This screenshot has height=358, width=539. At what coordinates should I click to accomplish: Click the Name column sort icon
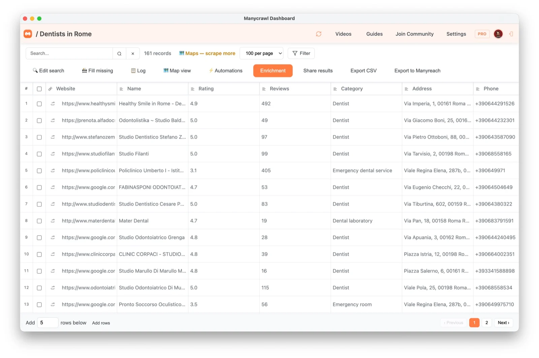121,89
